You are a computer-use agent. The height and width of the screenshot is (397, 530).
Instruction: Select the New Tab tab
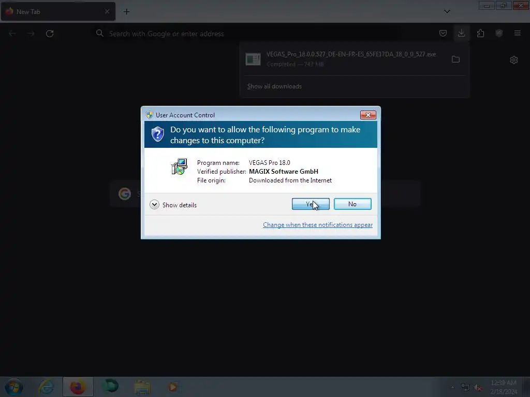[58, 11]
